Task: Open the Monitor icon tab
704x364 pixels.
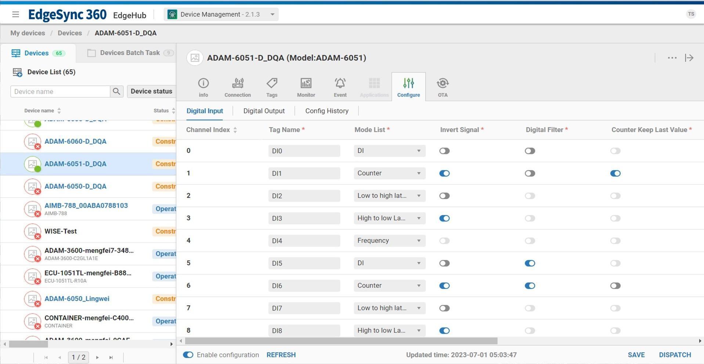Action: (x=306, y=87)
